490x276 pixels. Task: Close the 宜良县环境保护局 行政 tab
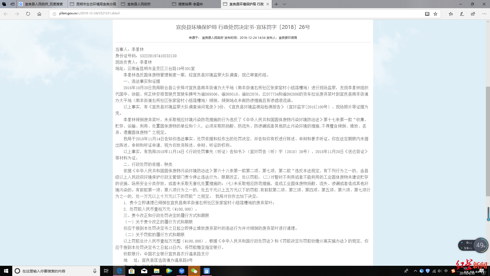268,4
